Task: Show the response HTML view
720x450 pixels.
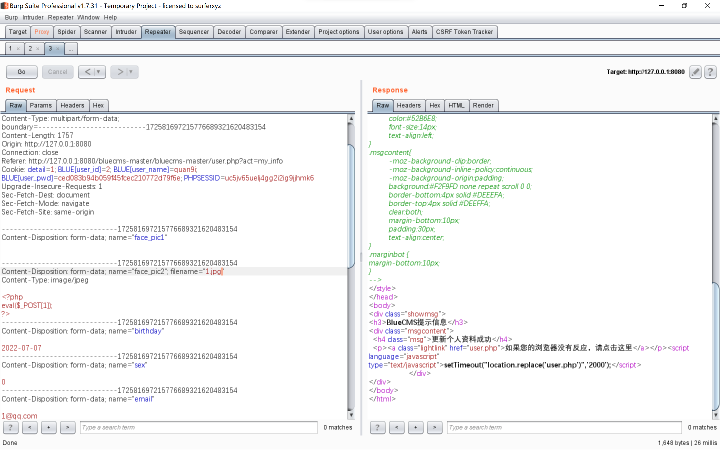Action: tap(457, 105)
